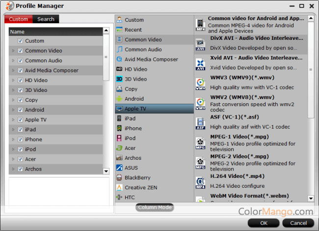Viewport: 319px width, 231px height.
Task: Open the Custom tab
Action: tap(19, 19)
